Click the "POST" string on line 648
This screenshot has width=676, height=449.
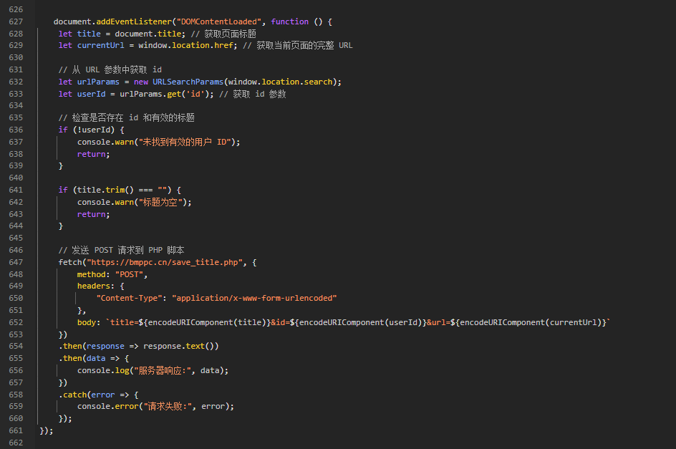(129, 274)
